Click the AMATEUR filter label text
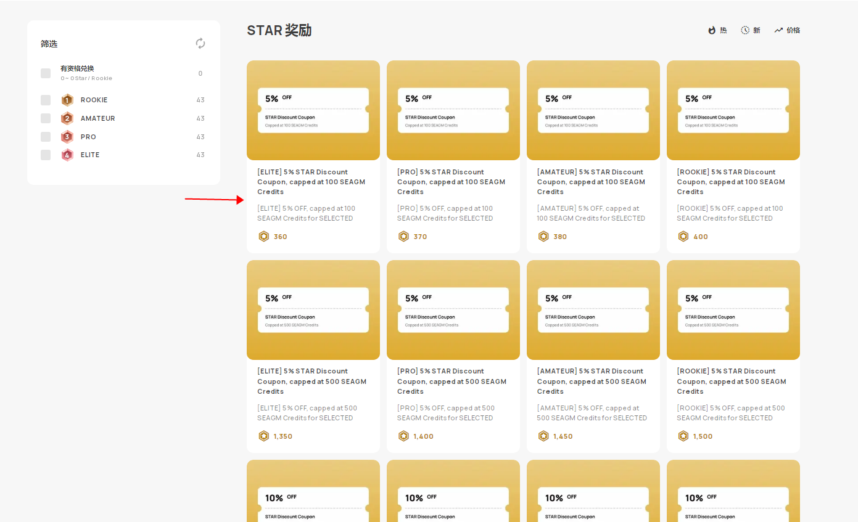This screenshot has height=522, width=858. tap(98, 118)
